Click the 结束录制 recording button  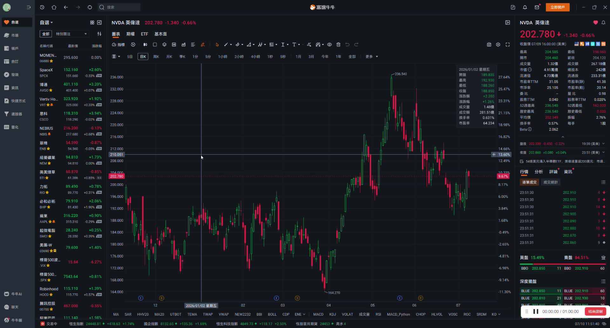click(x=595, y=312)
